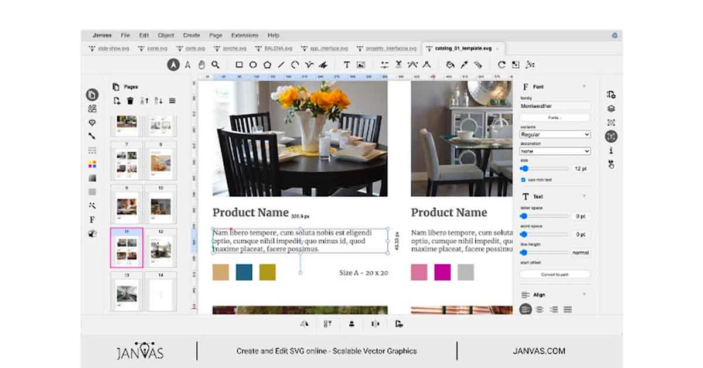Toggle the 'use rich text' checkbox
The image size is (703, 368).
click(x=523, y=179)
